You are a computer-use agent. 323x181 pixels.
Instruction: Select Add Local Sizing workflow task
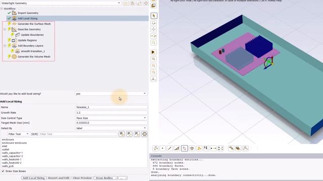coord(28,19)
